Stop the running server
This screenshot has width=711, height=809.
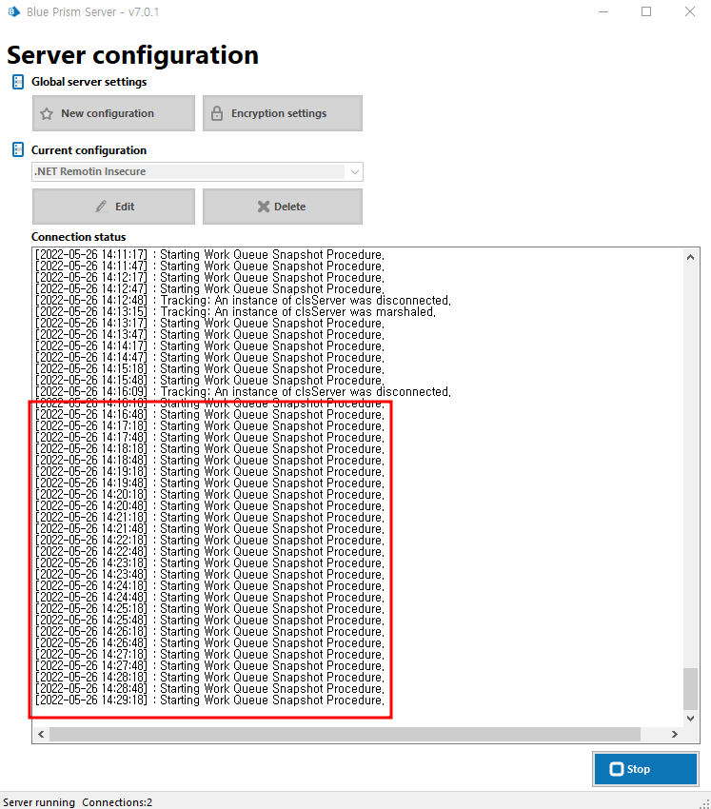(645, 769)
